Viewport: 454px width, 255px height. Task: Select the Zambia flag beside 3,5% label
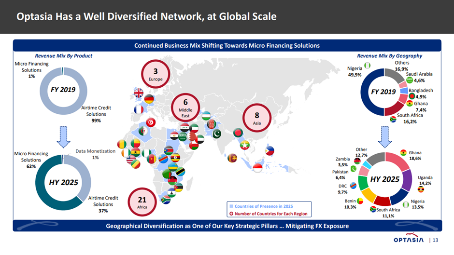[357, 161]
